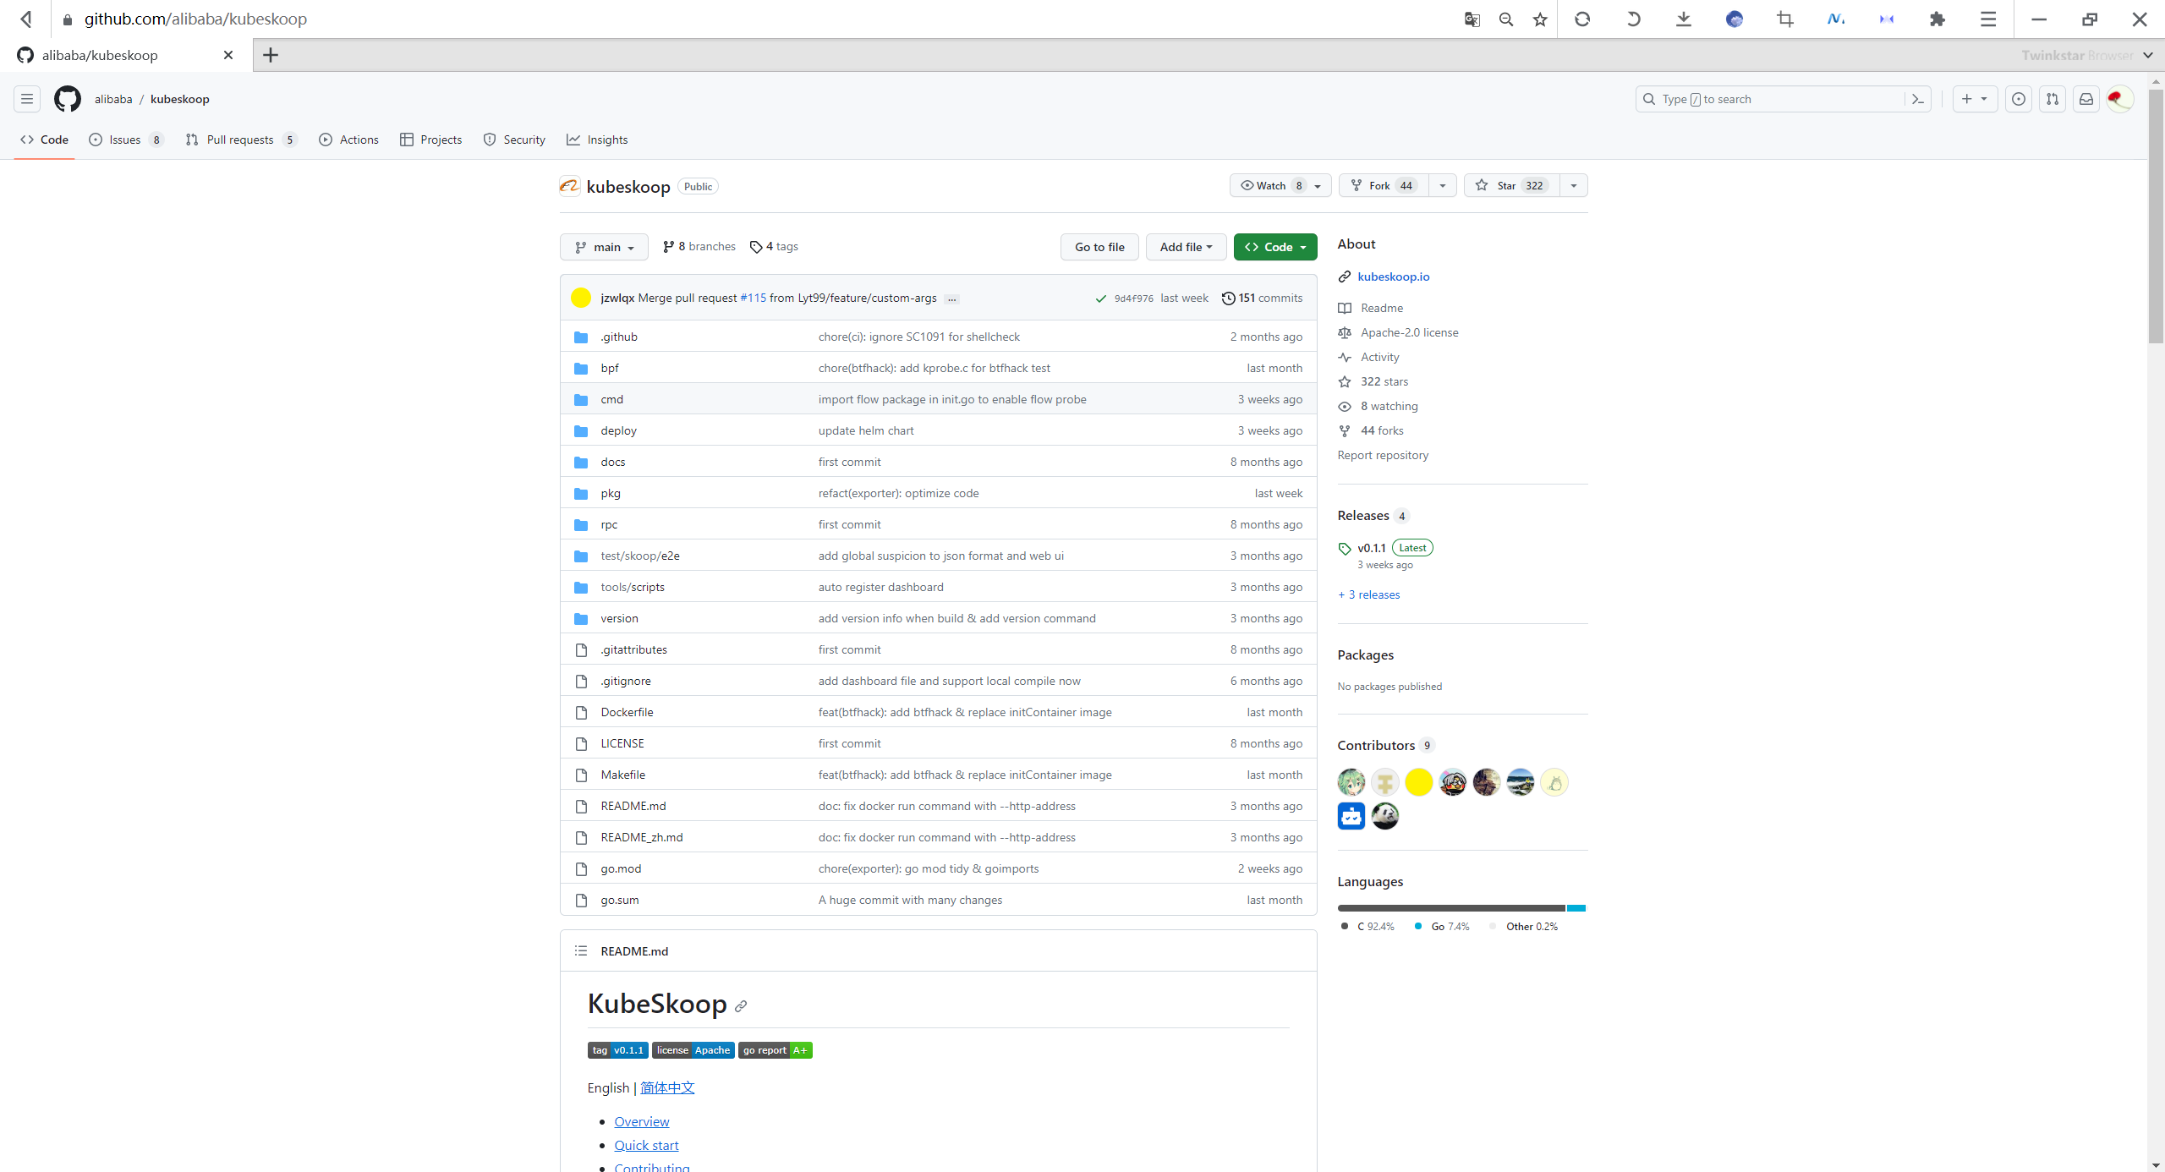Open the Star lists dropdown arrow
The image size is (2165, 1172).
1574,185
